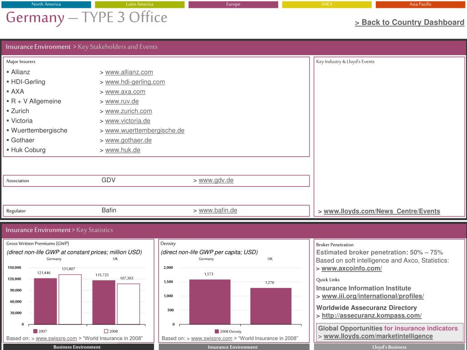
Task: Click the HDI-Gerling insurer name
Action: (28, 82)
